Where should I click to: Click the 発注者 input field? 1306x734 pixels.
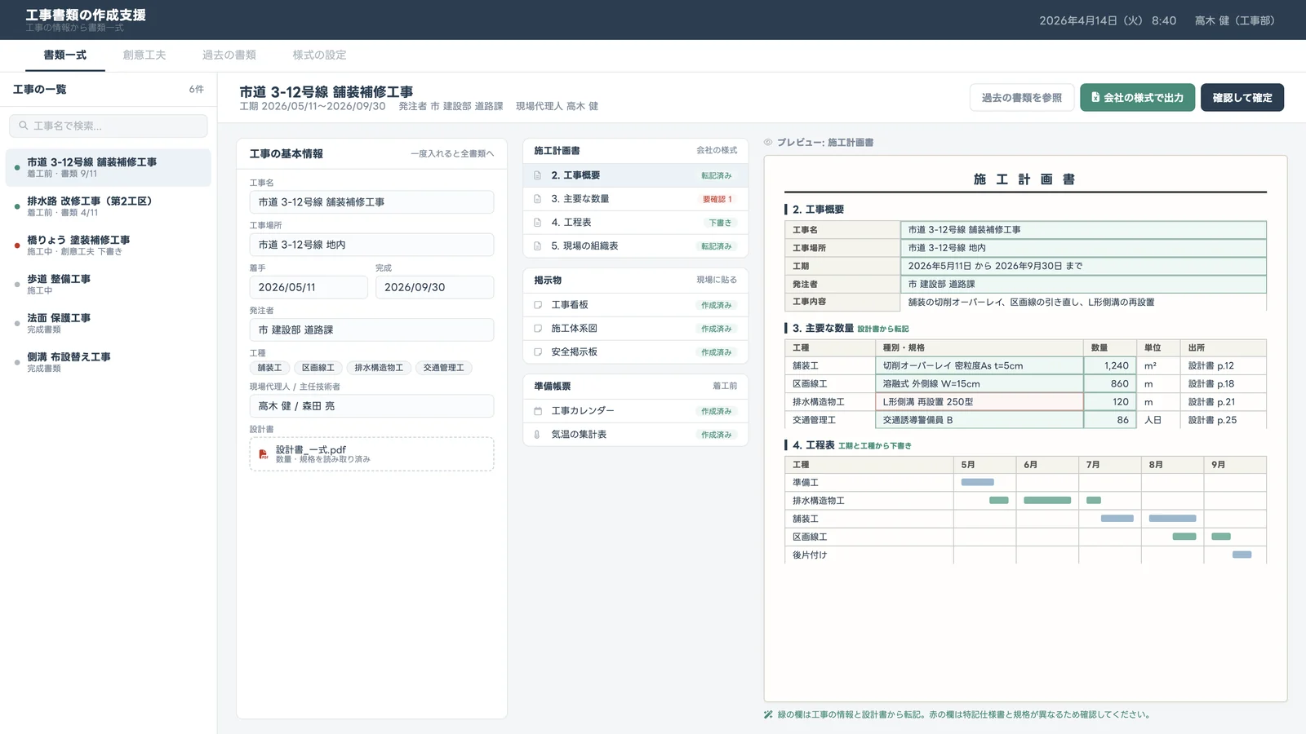tap(371, 329)
